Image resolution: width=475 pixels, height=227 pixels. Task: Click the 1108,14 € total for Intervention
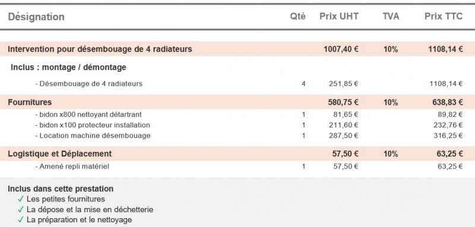click(x=446, y=49)
